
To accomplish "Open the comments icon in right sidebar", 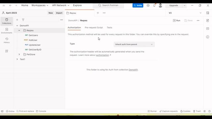I will click(x=208, y=29).
